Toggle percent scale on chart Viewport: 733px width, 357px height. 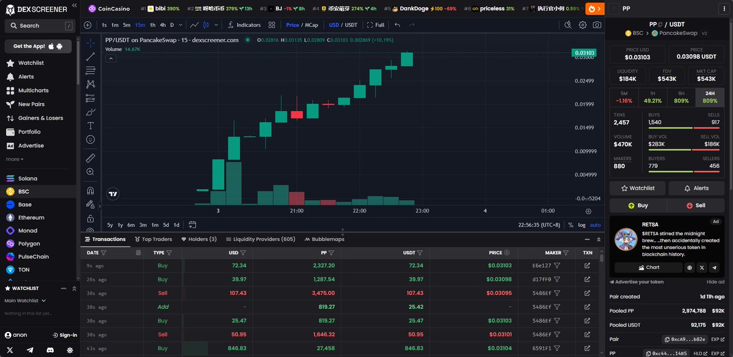point(571,225)
